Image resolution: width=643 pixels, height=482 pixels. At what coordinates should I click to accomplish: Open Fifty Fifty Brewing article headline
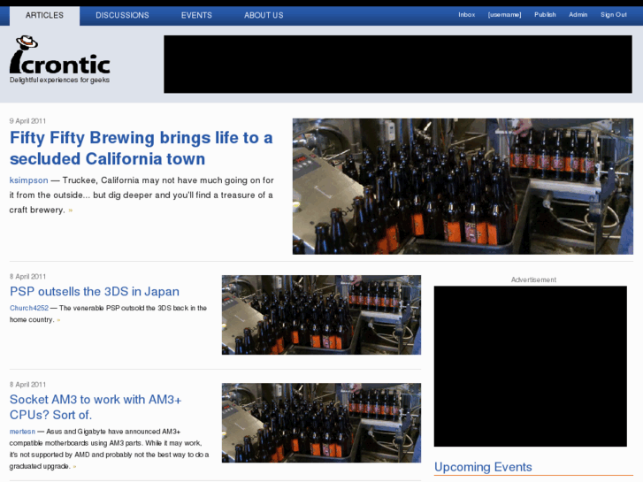[141, 148]
